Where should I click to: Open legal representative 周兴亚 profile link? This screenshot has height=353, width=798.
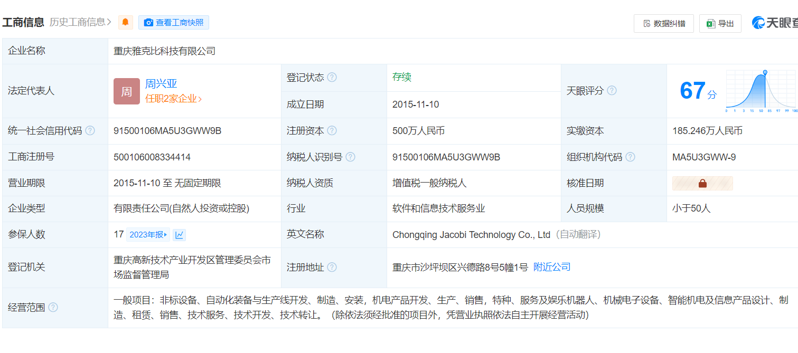(x=161, y=84)
